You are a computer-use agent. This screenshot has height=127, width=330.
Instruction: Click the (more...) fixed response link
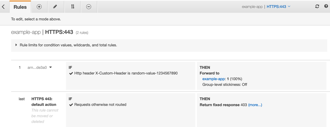[255, 105]
